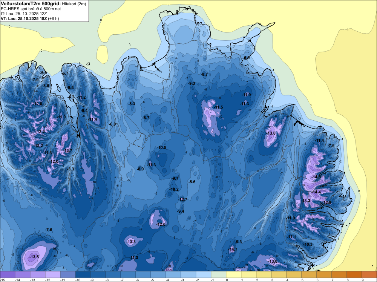Click the -4.2 temperature reading
Viewport: 377px width, 282px height.
point(71,97)
